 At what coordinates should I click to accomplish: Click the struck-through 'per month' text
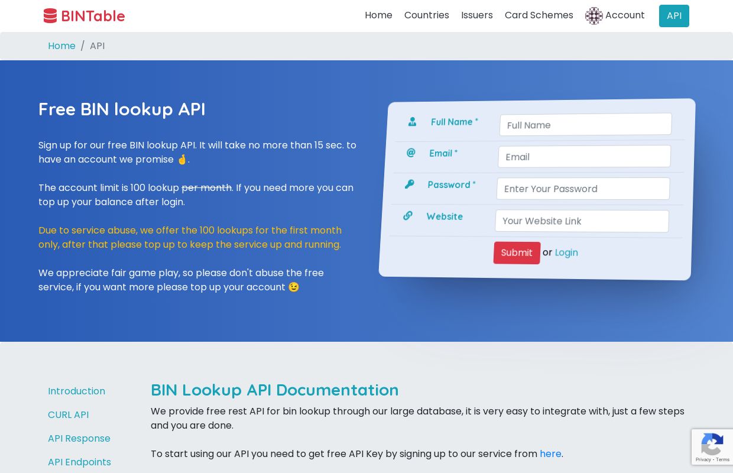click(207, 188)
